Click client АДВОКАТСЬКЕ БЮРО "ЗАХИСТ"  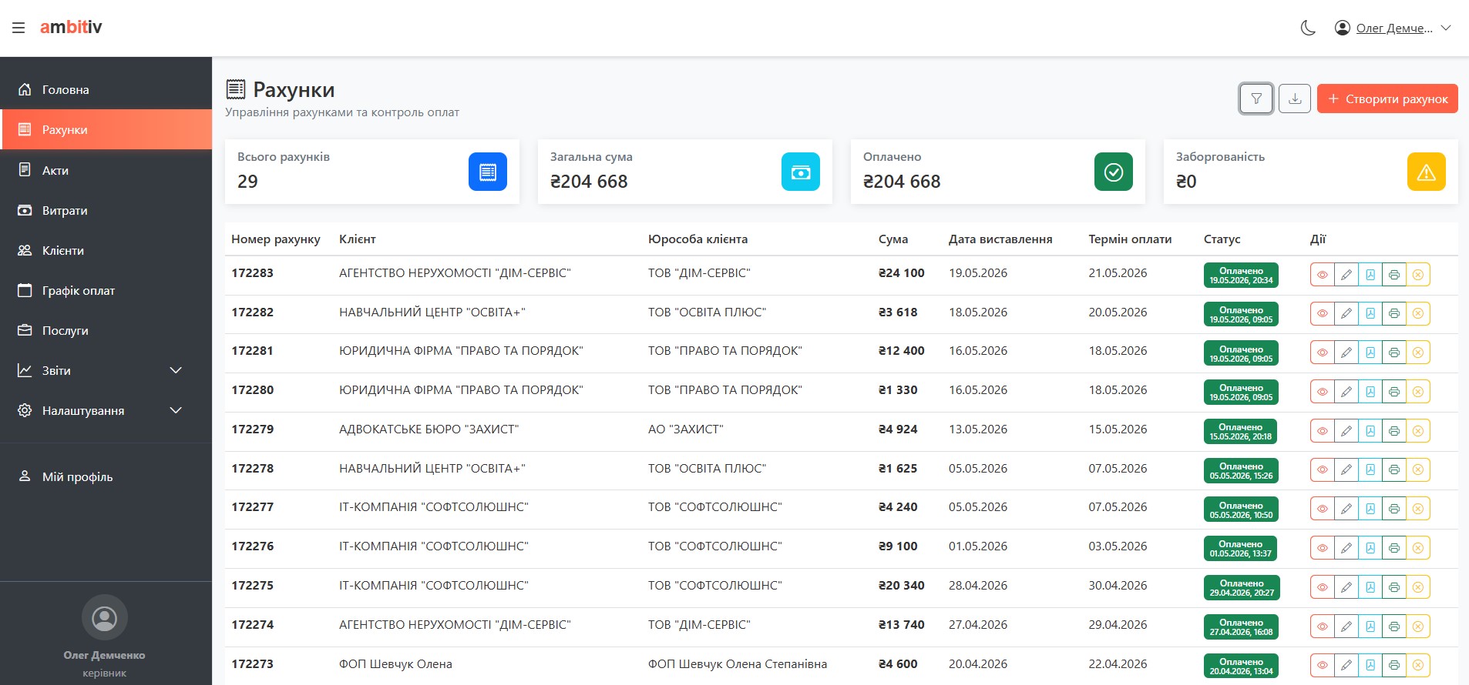pos(429,429)
